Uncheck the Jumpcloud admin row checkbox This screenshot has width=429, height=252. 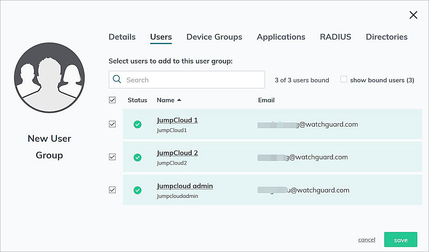point(112,190)
